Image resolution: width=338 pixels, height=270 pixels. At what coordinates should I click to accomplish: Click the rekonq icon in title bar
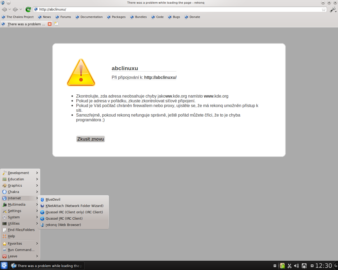pyautogui.click(x=3, y=3)
